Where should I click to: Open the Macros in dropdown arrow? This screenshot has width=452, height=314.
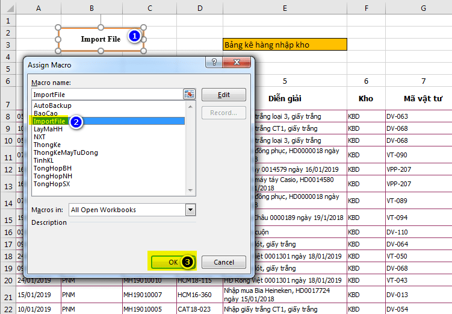(190, 210)
